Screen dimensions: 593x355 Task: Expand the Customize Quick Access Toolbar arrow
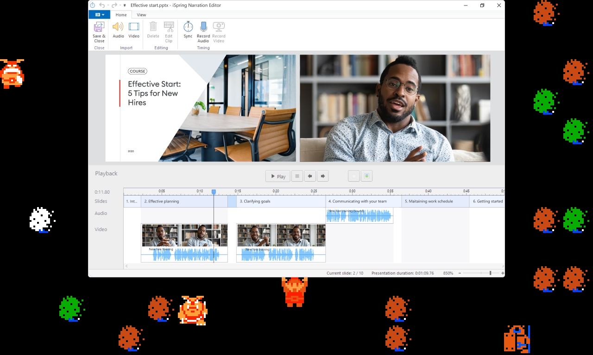coord(125,6)
